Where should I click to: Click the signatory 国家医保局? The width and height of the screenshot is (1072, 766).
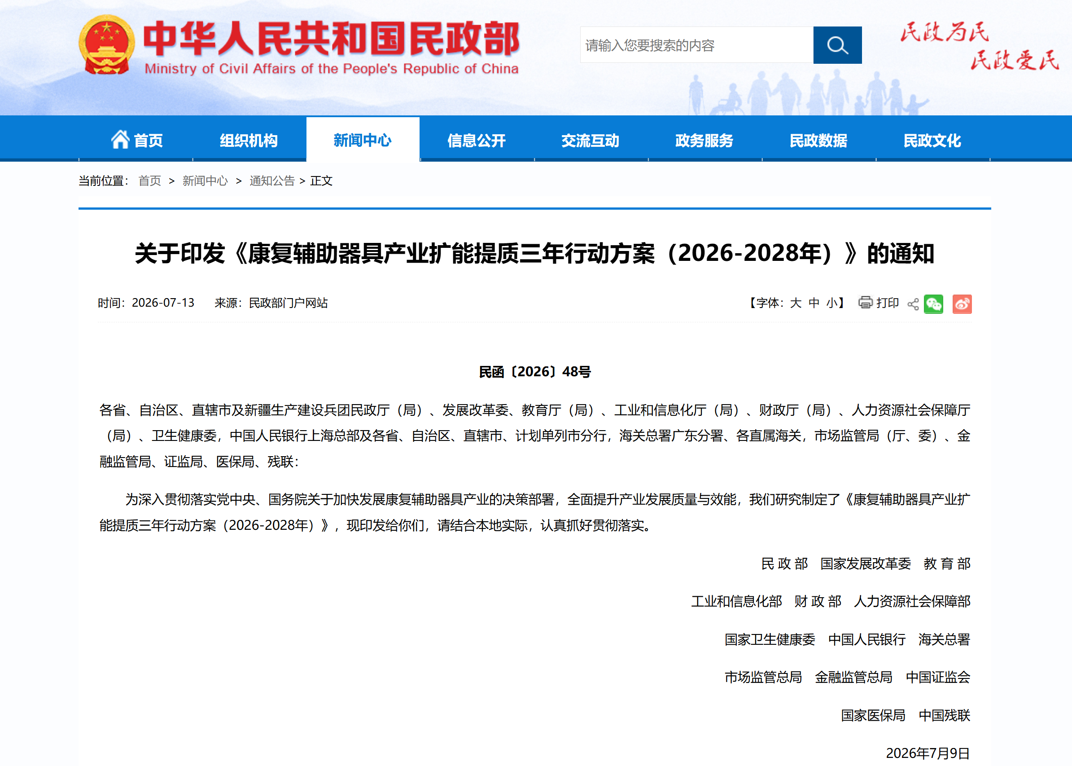pyautogui.click(x=873, y=716)
